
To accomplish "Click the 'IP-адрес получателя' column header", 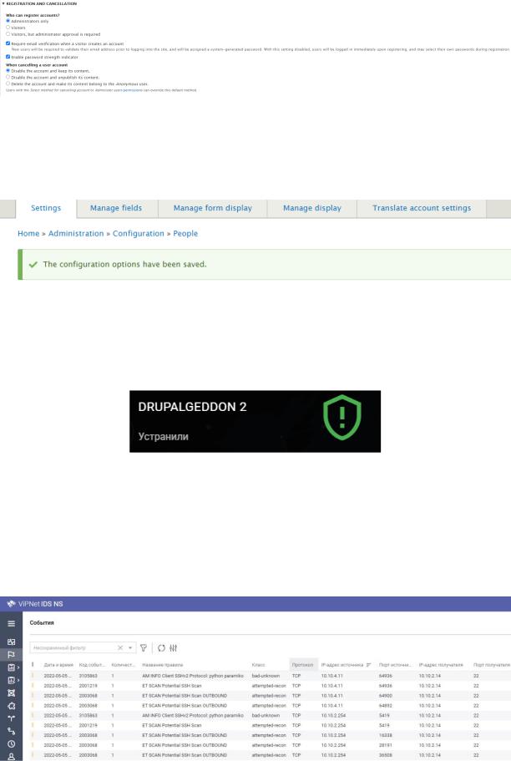I will tap(441, 665).
